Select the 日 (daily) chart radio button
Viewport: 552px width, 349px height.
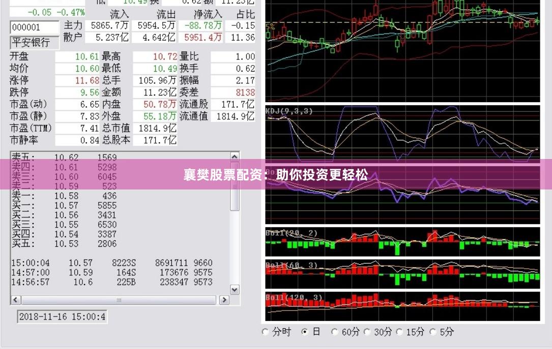point(305,332)
